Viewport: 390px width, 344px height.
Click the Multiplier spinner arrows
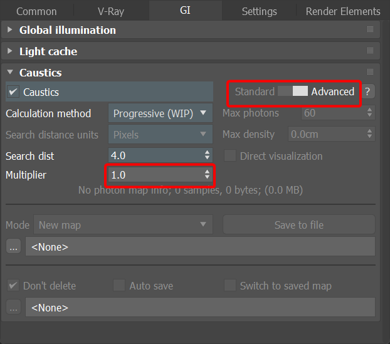click(208, 175)
